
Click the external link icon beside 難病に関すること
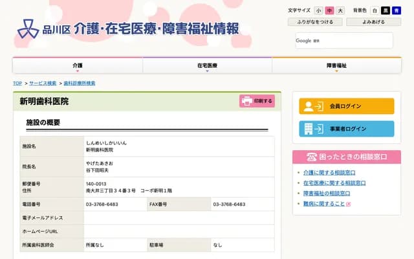click(x=349, y=204)
